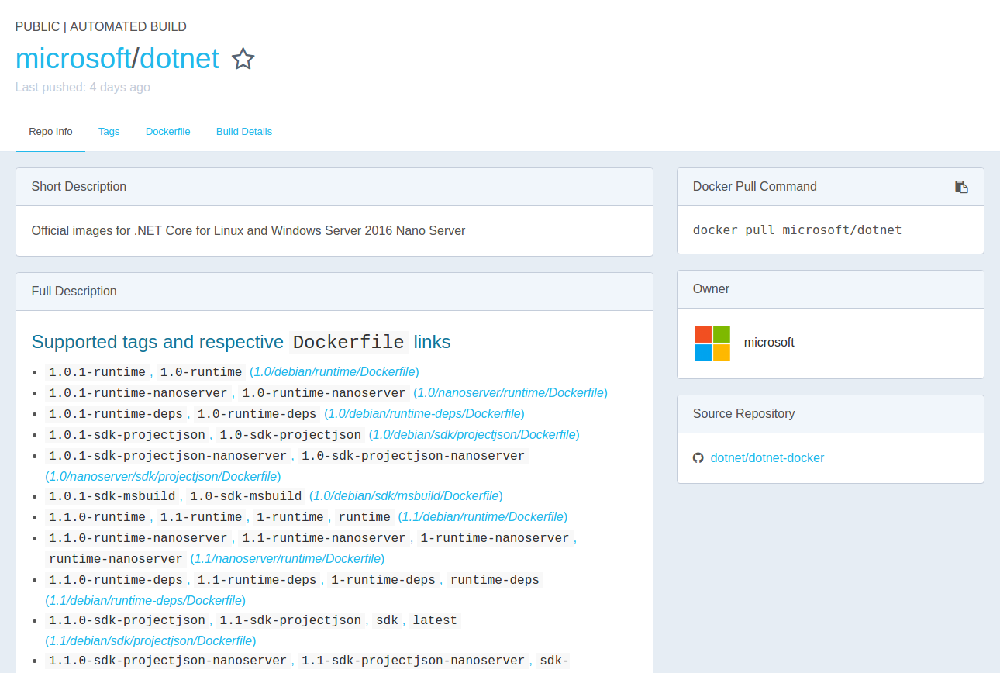Click the 1.0-sdk-projectjson tag
This screenshot has height=673, width=1000.
click(x=291, y=434)
